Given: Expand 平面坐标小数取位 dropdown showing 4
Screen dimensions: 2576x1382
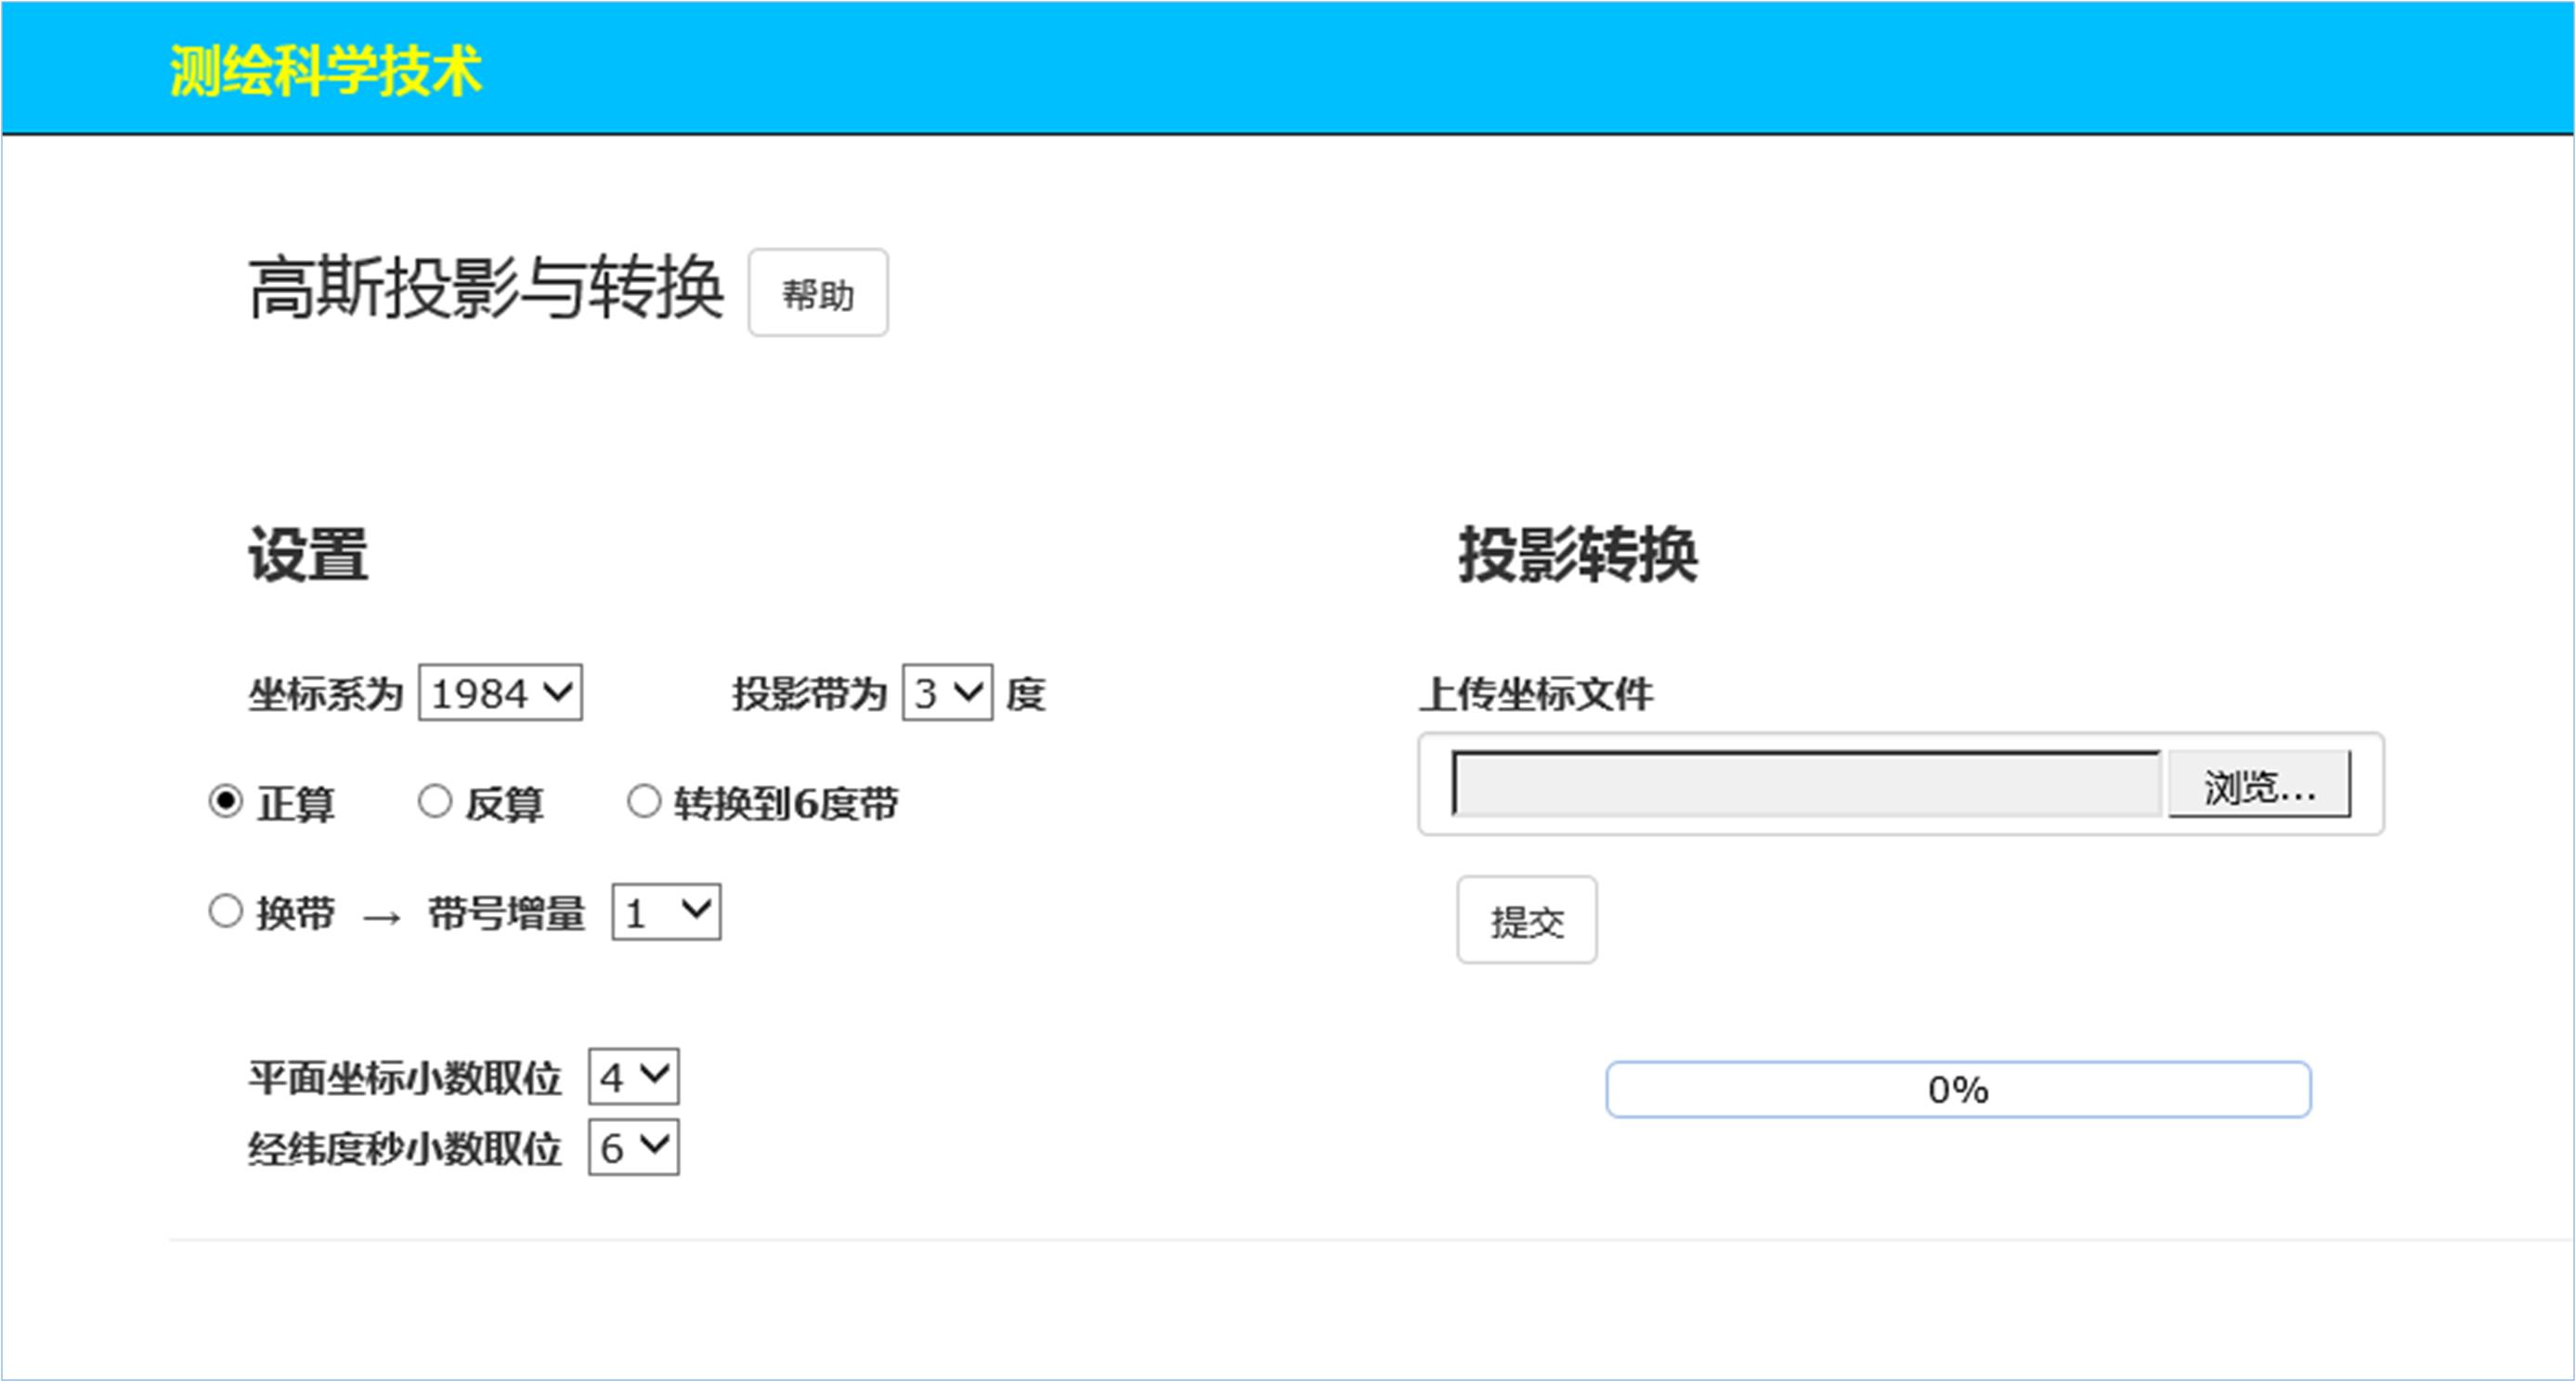Looking at the screenshot, I should point(634,1078).
